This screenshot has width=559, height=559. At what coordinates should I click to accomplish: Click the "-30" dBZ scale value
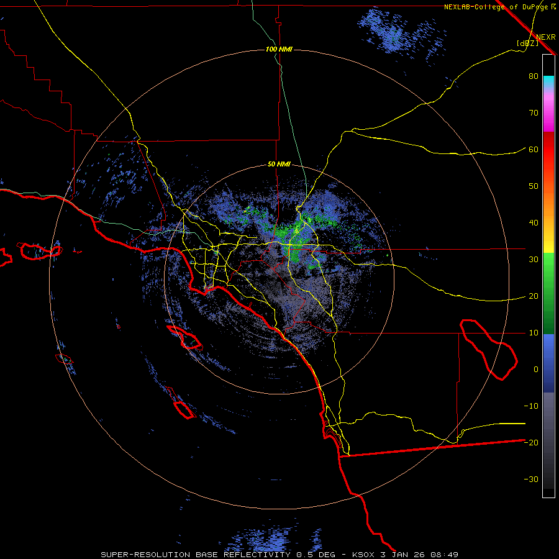point(531,479)
